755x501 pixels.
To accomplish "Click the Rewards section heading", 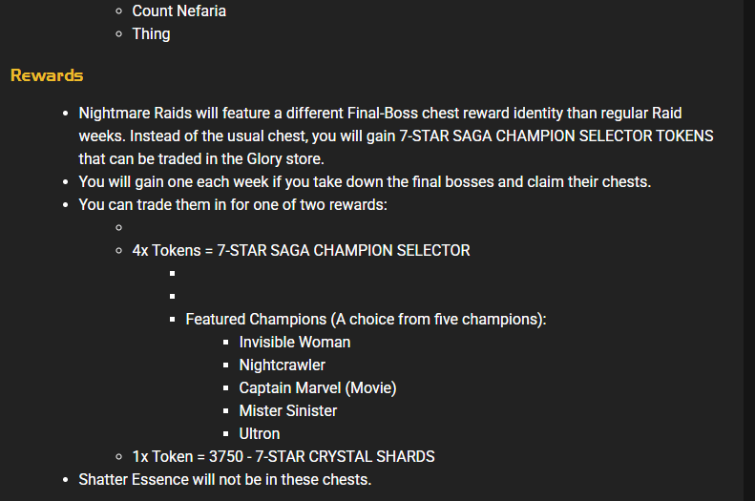I will pyautogui.click(x=47, y=75).
